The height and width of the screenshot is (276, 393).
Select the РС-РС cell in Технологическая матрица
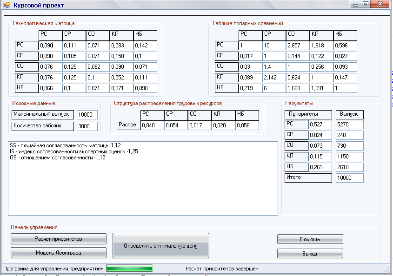point(50,46)
